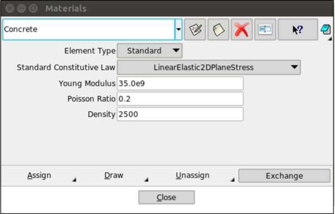Click the Density label

point(102,114)
